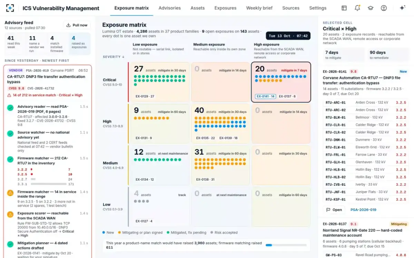414x258 pixels.
Task: Select the Critical × High cell with 20 assets
Action: 281,82
